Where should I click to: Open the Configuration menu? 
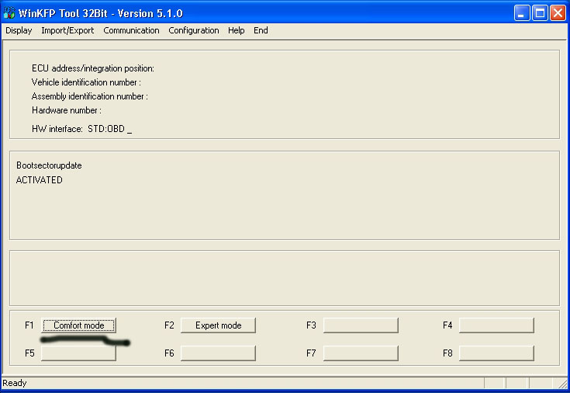pyautogui.click(x=194, y=30)
